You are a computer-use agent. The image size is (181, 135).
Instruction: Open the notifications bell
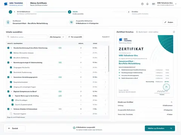[147, 4]
